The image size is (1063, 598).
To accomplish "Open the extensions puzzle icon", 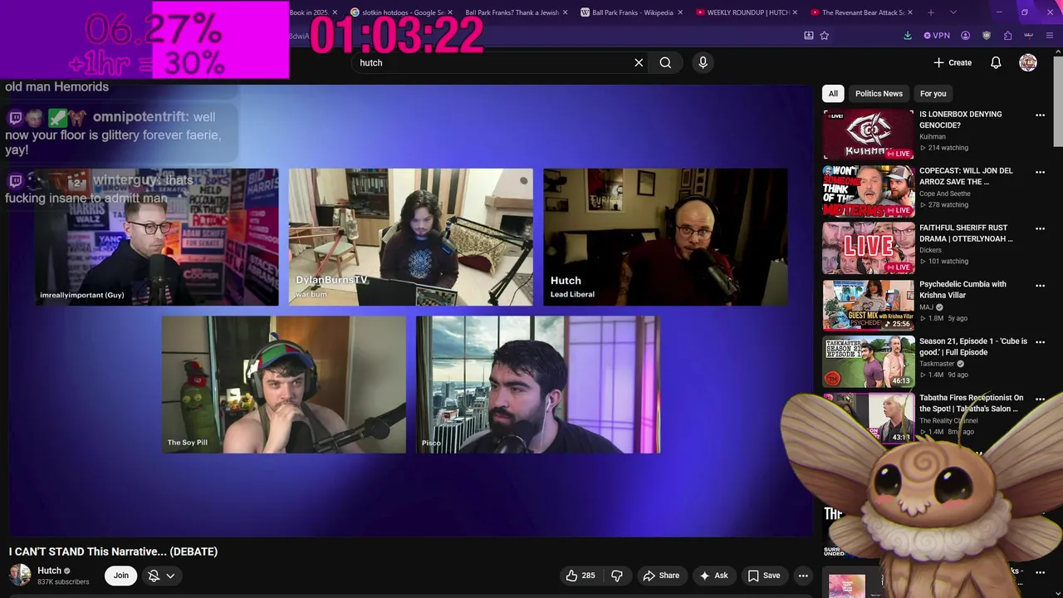I will [1007, 36].
